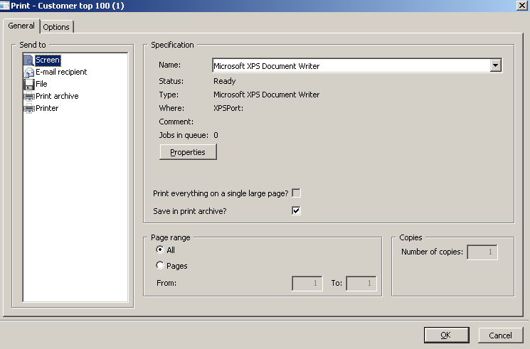Click the To page number field
The height and width of the screenshot is (349, 530).
(361, 283)
